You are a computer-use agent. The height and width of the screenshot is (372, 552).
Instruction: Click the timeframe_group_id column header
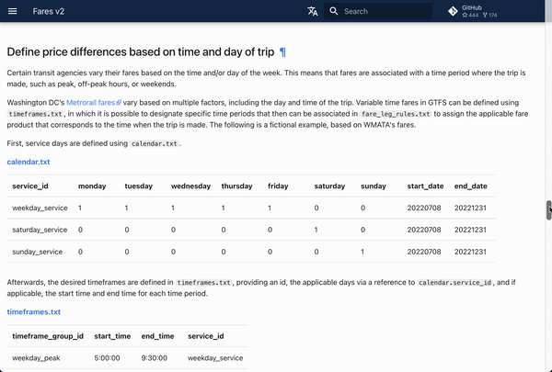coord(48,336)
